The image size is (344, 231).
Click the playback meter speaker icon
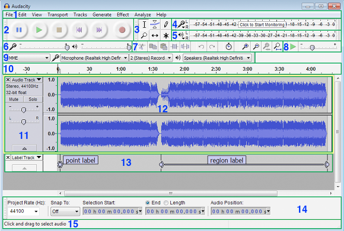click(181, 35)
